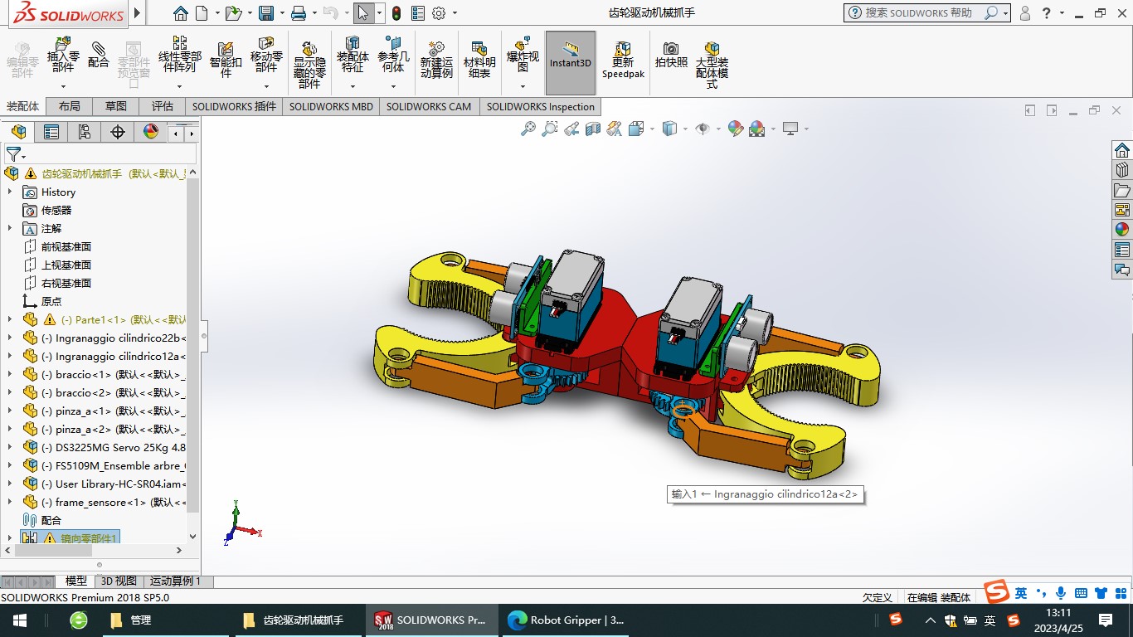Print with the printer icon
This screenshot has width=1133, height=637.
299,13
